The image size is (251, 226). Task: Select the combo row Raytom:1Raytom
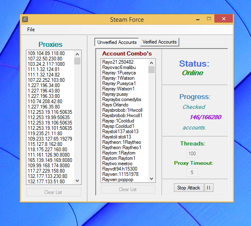119,153
